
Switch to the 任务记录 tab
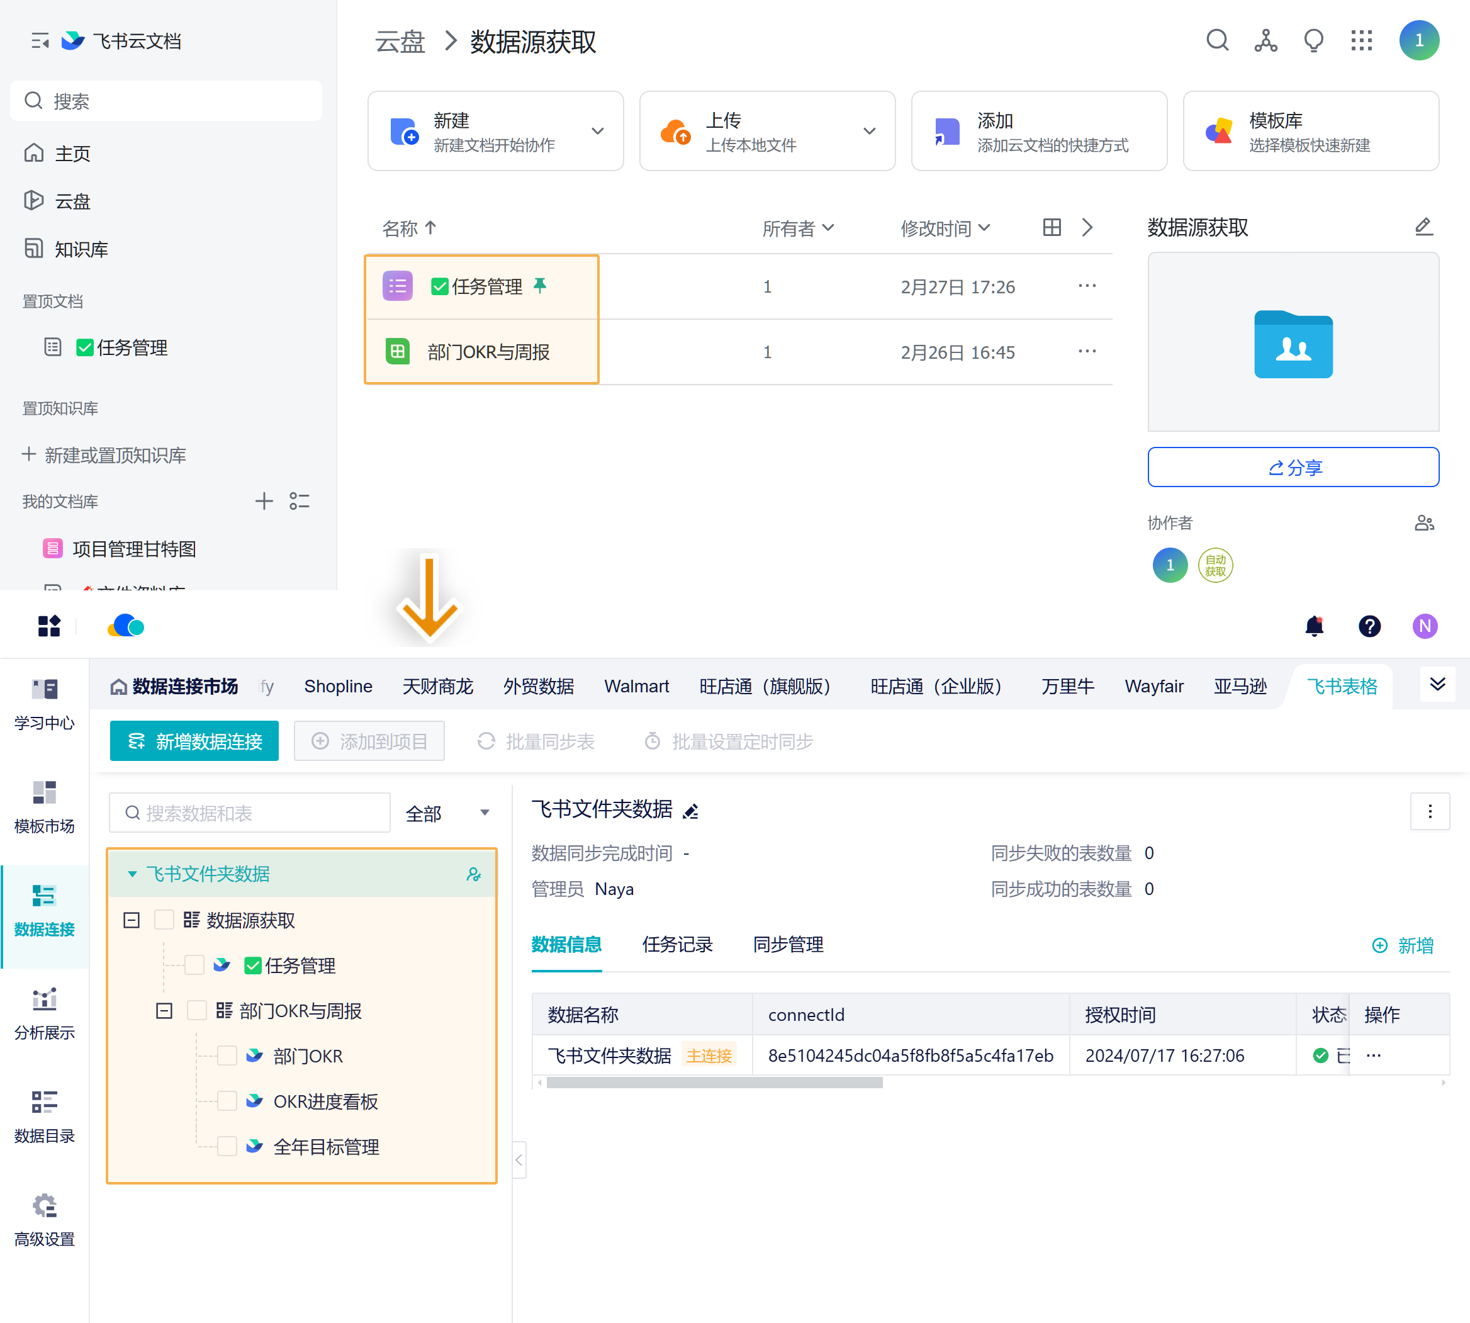coord(677,944)
